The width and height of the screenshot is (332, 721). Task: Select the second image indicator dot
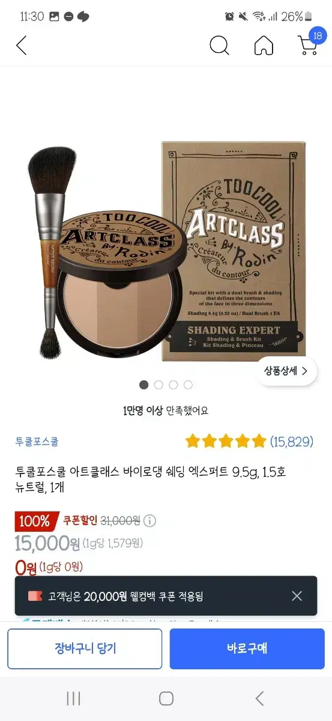click(158, 385)
